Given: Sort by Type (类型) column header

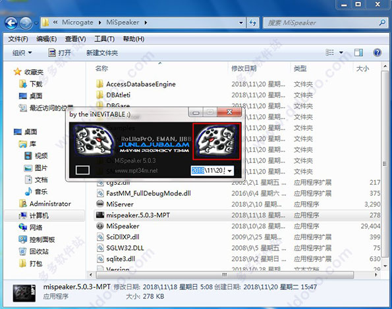Looking at the screenshot, I should (300, 68).
